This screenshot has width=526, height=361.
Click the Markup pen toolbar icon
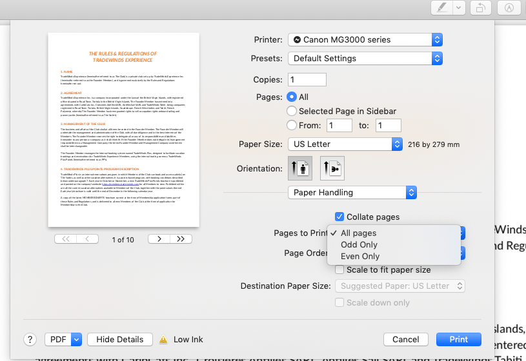pyautogui.click(x=442, y=7)
